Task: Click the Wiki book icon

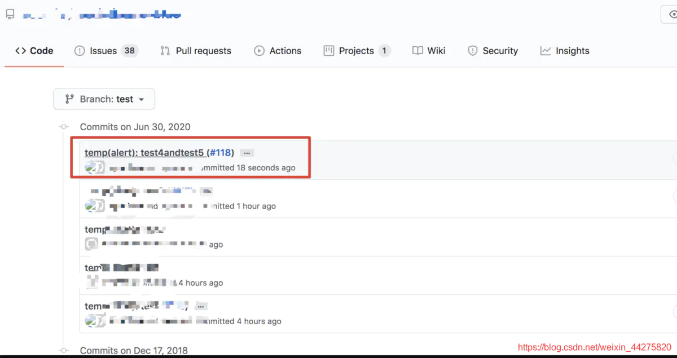Action: tap(417, 51)
